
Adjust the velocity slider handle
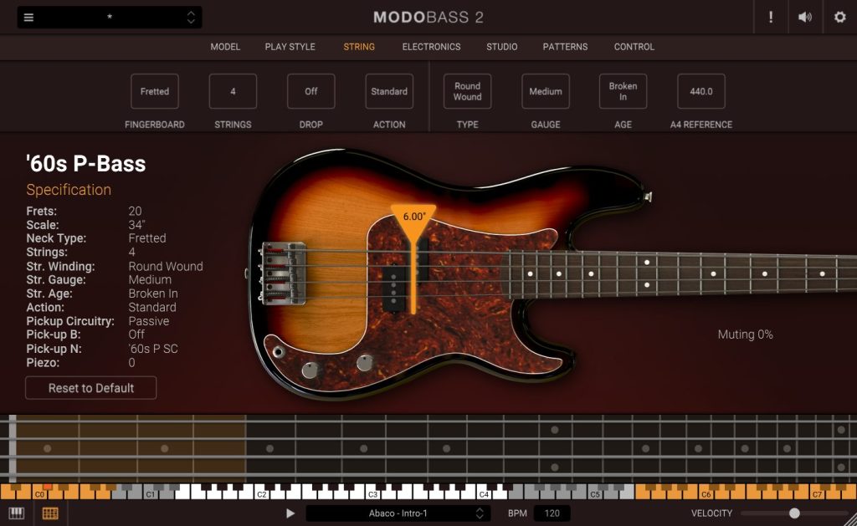pos(794,513)
